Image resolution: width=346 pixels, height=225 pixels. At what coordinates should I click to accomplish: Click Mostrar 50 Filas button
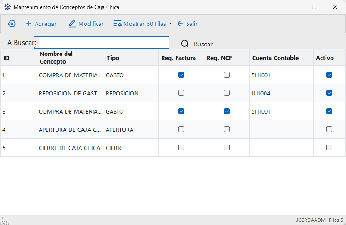tap(140, 24)
